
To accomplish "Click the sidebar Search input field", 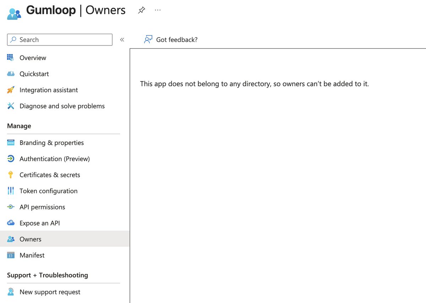I will 60,40.
